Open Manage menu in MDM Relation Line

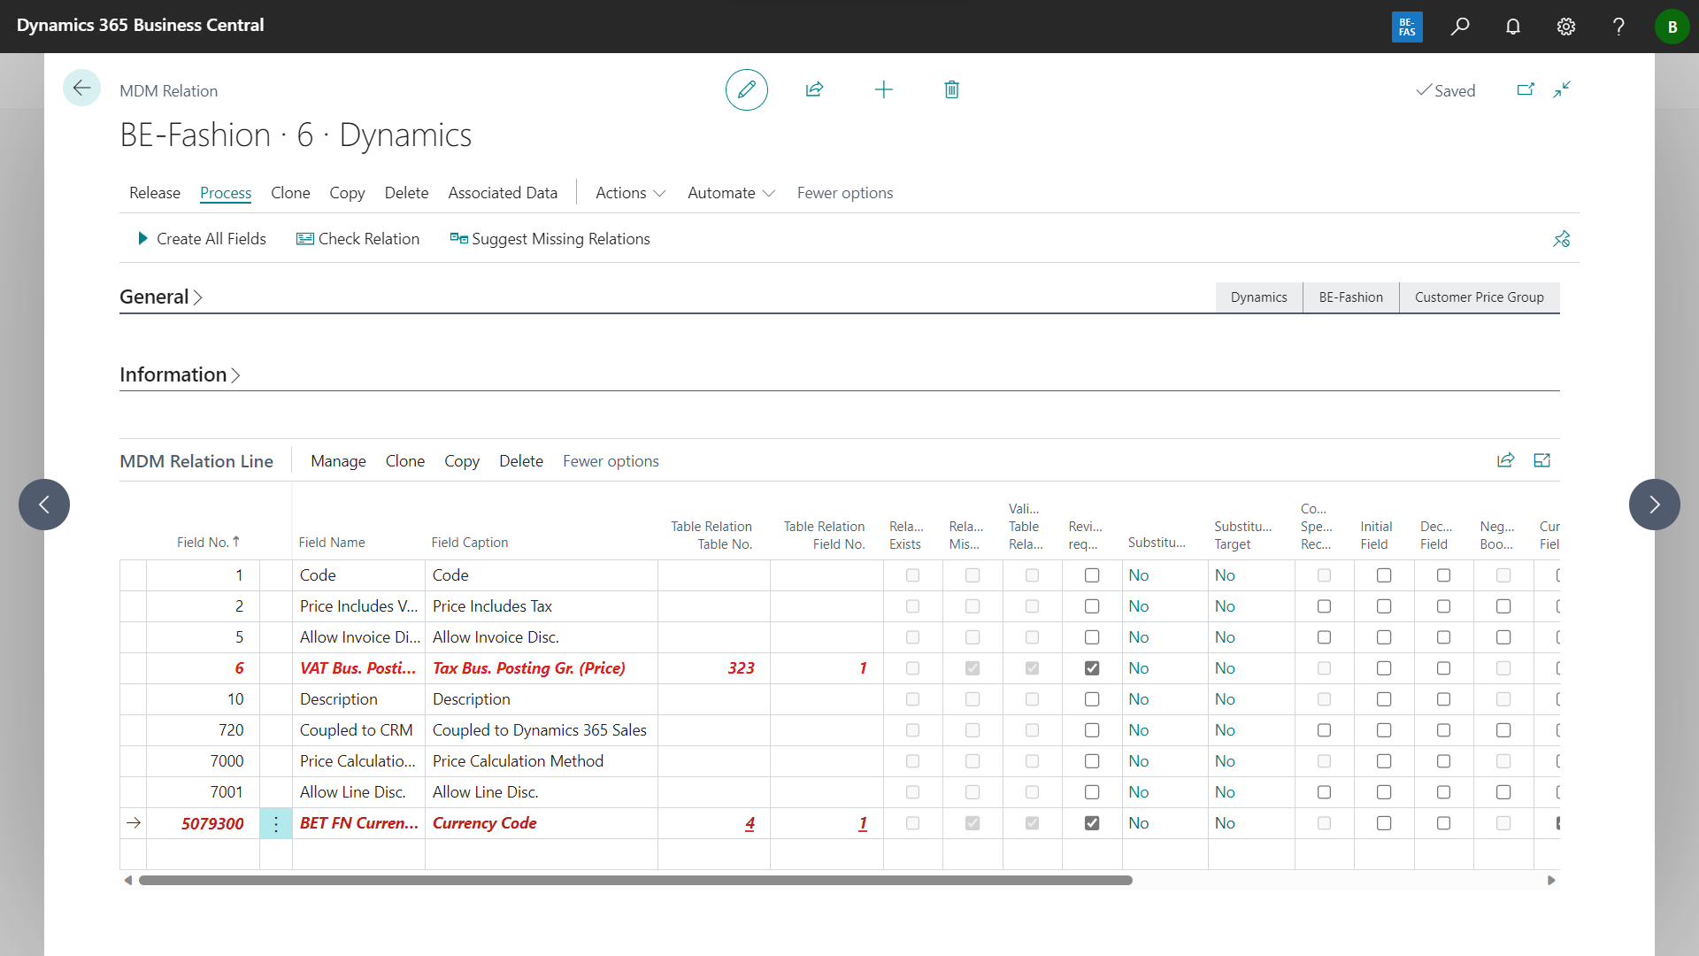(338, 461)
